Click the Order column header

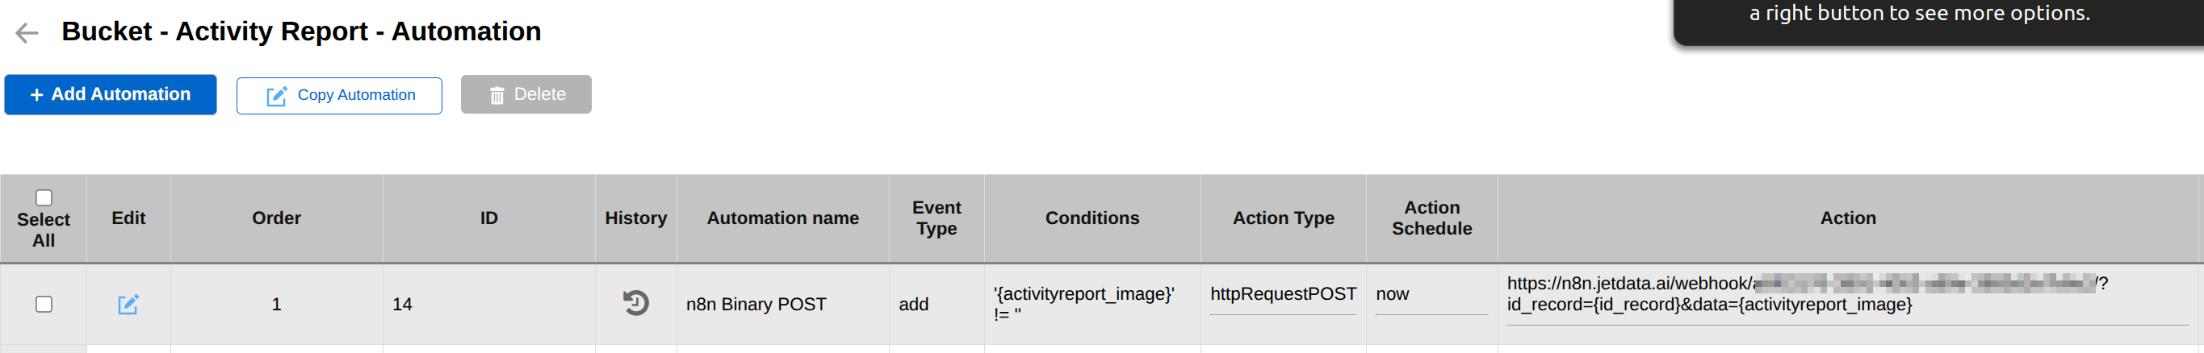pyautogui.click(x=276, y=218)
